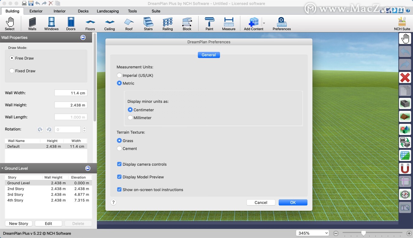The image size is (413, 238).
Task: Rotate wall clockwise using right rotation icon
Action: pyautogui.click(x=49, y=129)
